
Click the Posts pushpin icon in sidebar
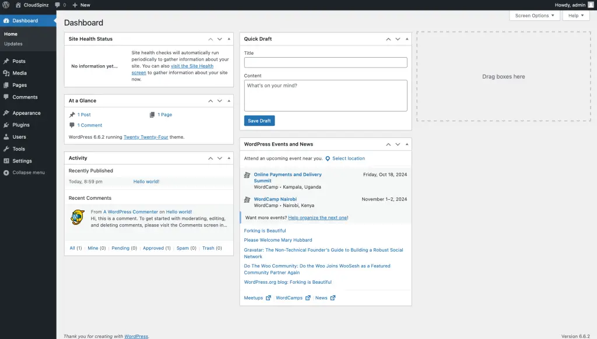coord(6,61)
